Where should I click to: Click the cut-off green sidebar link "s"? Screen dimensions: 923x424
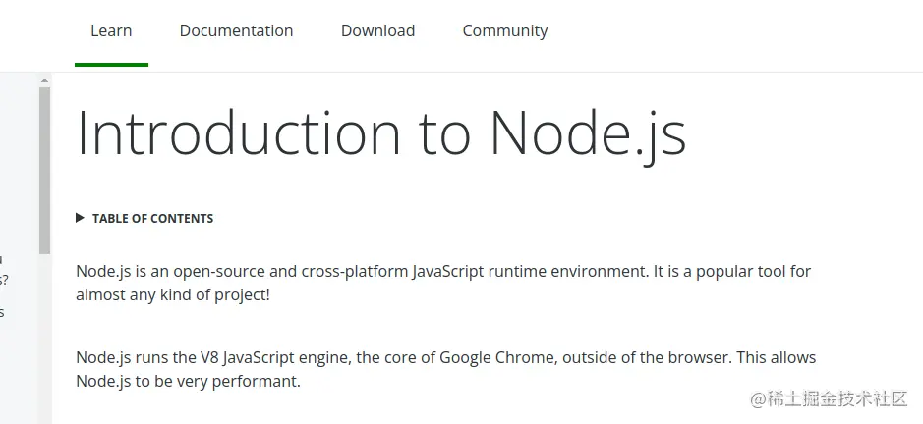(3, 312)
